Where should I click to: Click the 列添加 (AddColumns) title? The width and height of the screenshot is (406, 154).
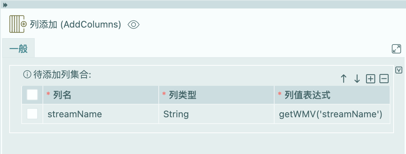[75, 24]
